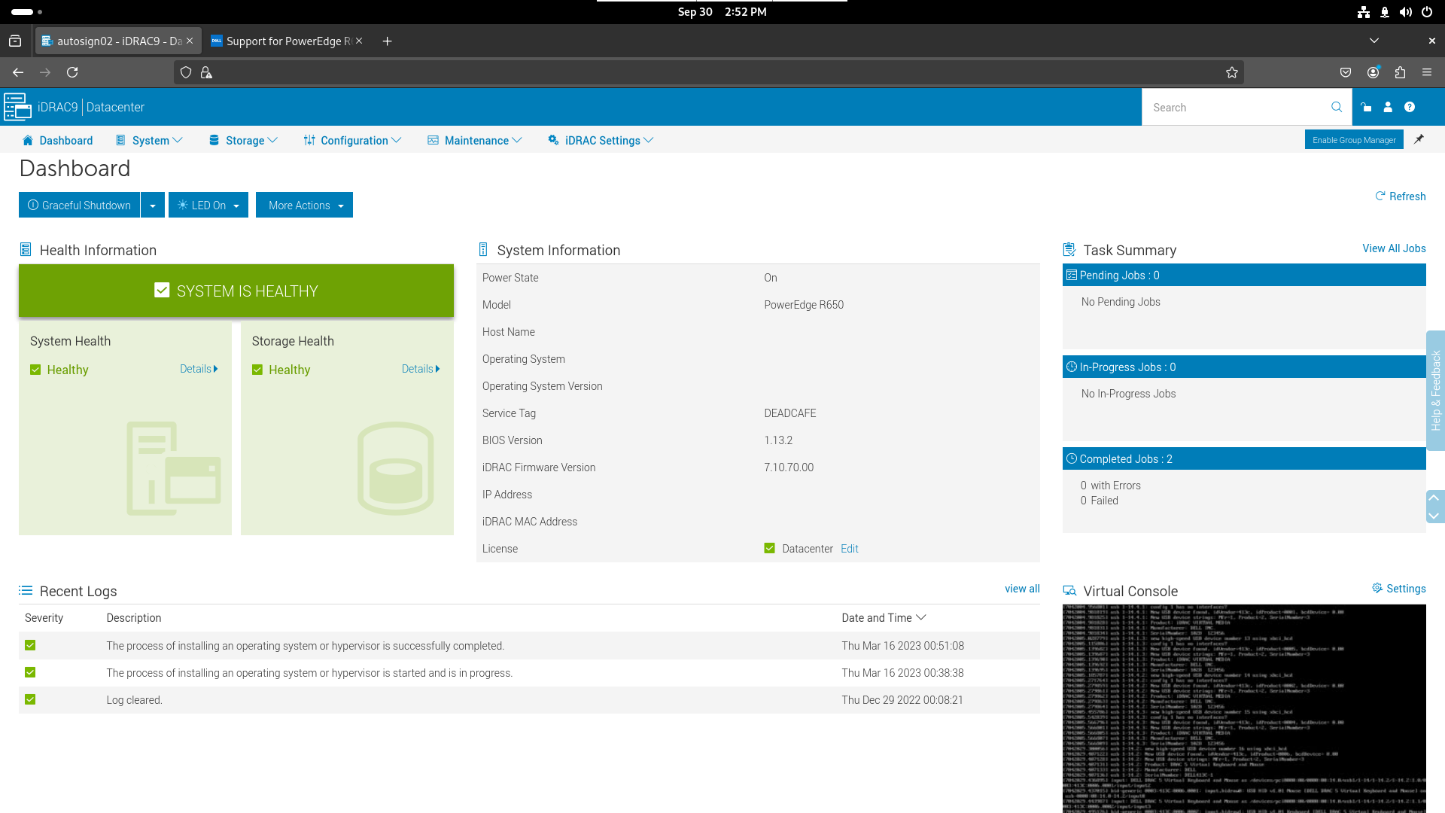Switch to the Support for PowerEdge browser tab
The height and width of the screenshot is (813, 1445).
click(287, 41)
